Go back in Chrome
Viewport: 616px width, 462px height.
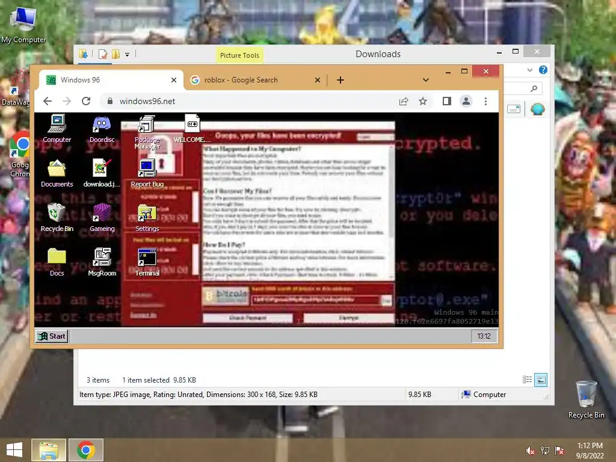click(48, 101)
